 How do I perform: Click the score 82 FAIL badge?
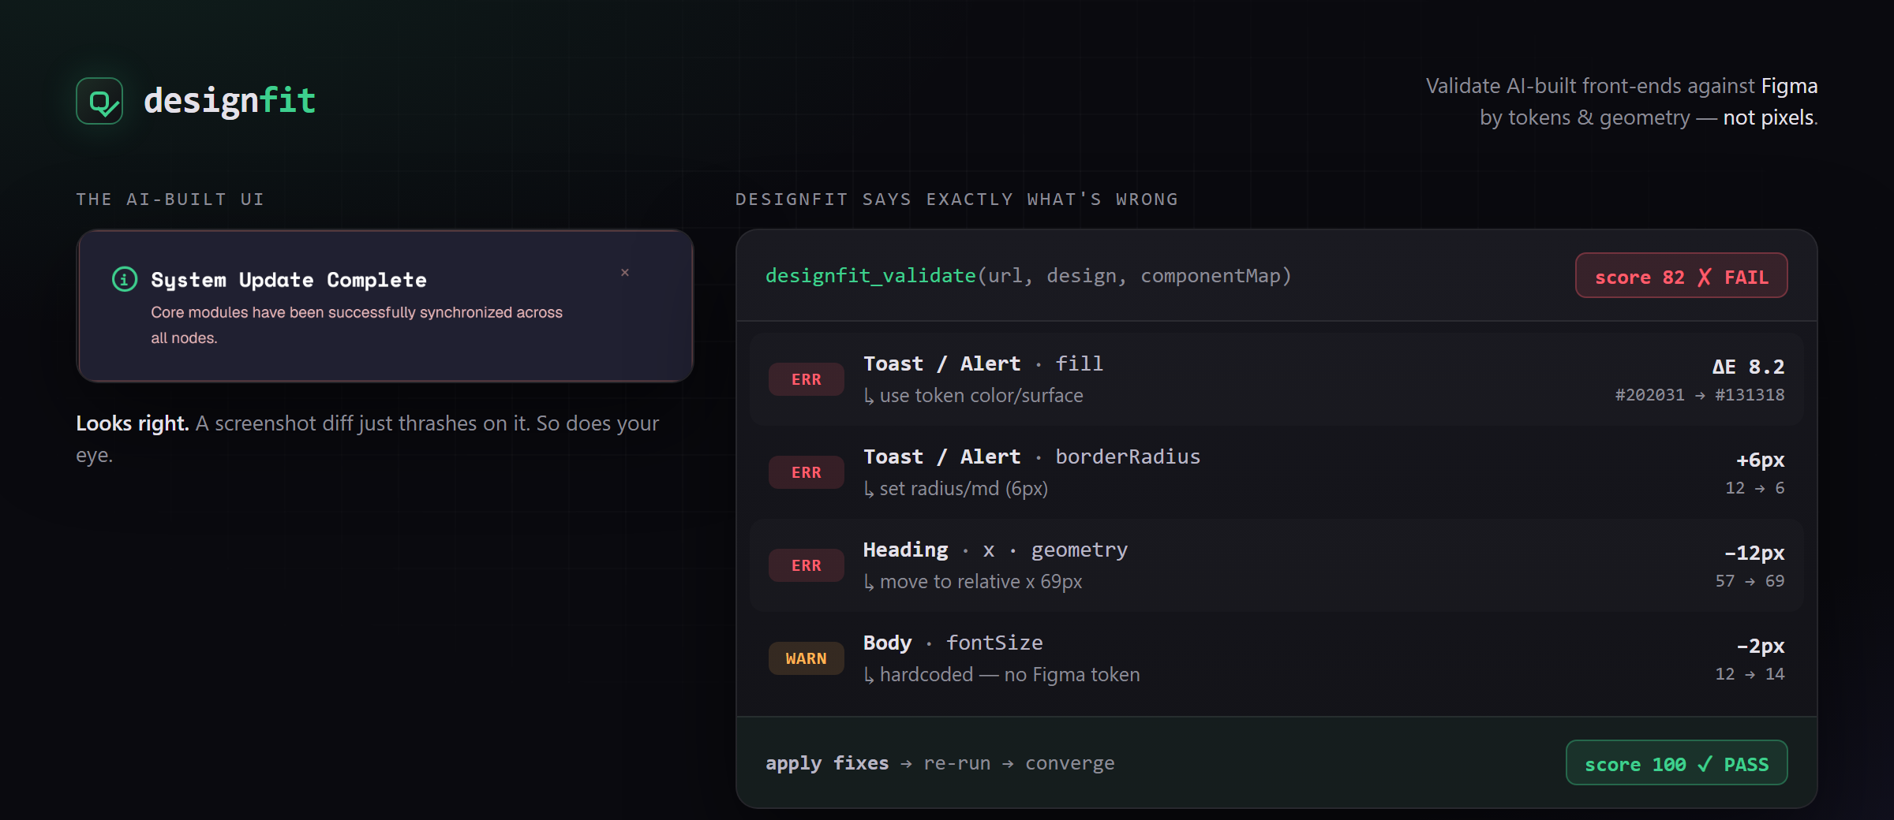click(x=1682, y=276)
